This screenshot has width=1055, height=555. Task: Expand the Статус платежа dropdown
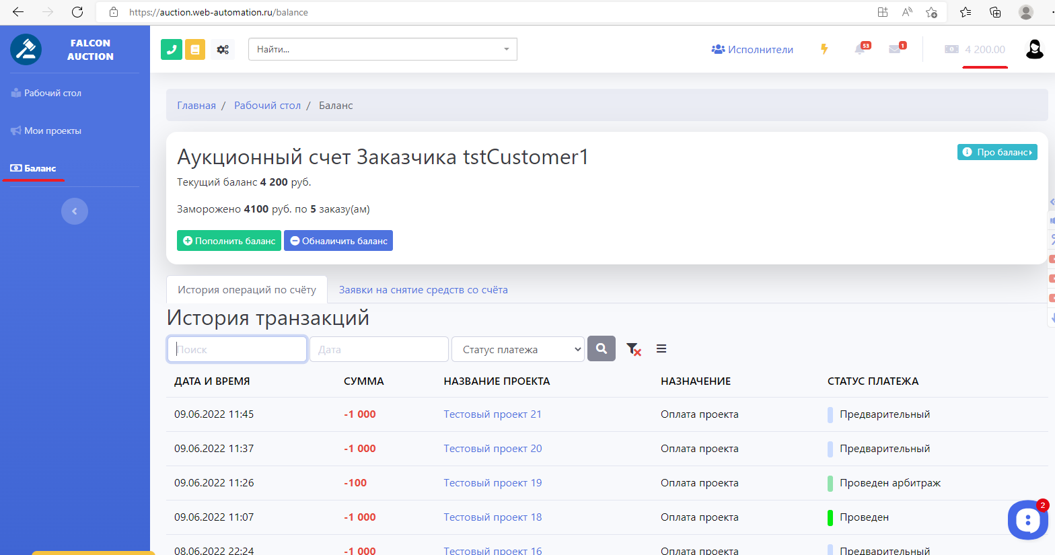tap(517, 349)
